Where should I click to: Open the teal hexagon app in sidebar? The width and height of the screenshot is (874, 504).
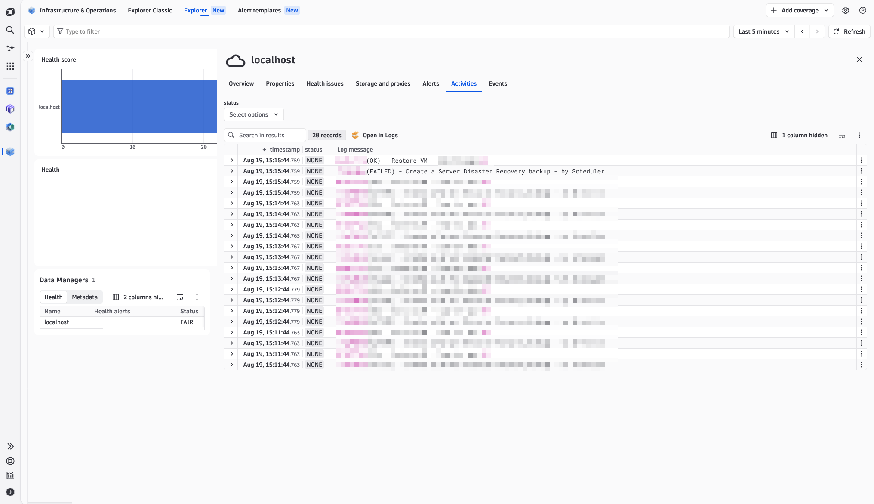tap(10, 127)
